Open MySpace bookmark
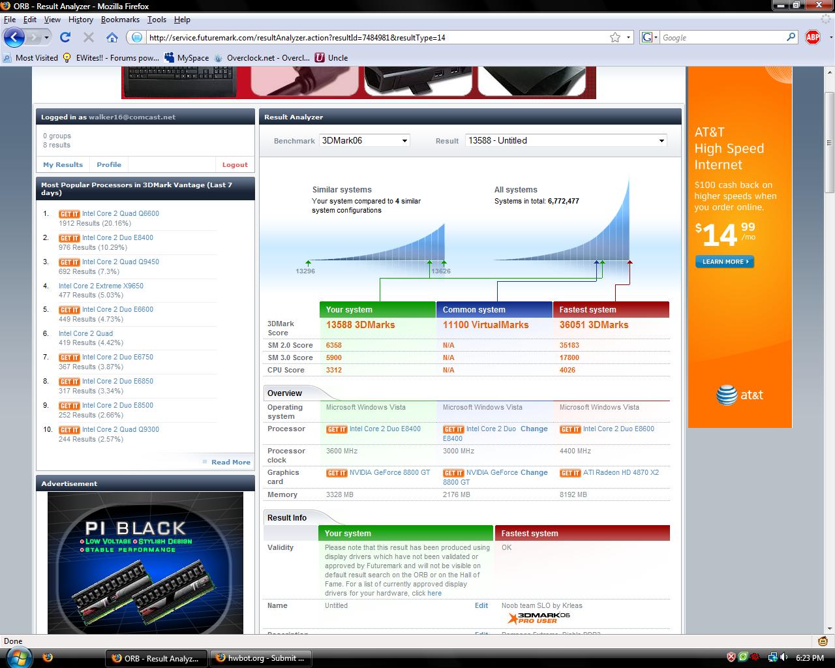Screen dimensions: 835x668 pos(187,57)
